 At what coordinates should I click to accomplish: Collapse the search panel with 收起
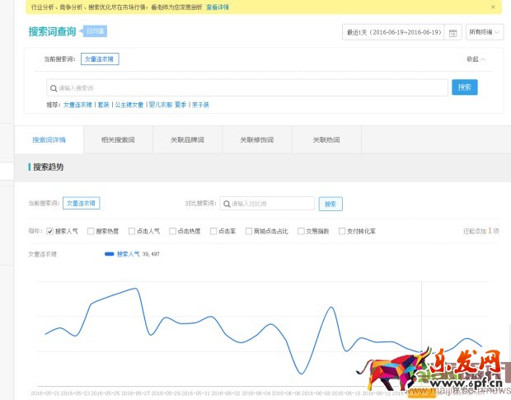coord(476,59)
